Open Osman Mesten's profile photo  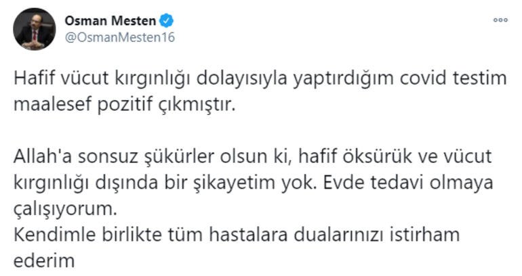pyautogui.click(x=34, y=29)
